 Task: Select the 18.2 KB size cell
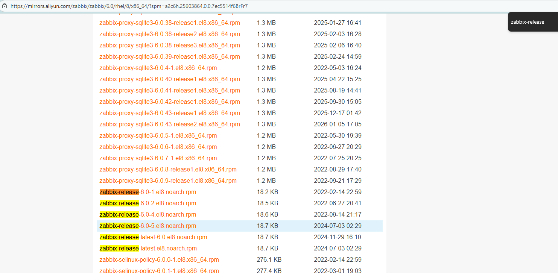[268, 192]
